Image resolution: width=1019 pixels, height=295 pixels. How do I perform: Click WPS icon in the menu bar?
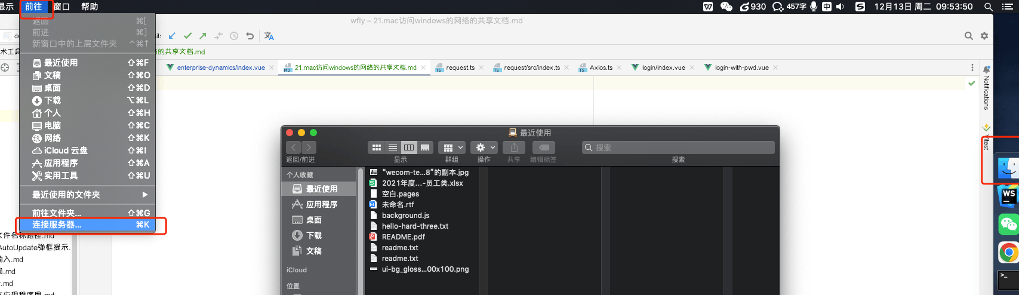(708, 7)
